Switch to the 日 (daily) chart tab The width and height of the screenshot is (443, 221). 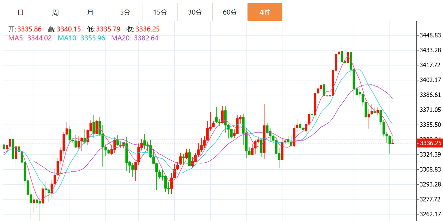point(21,12)
